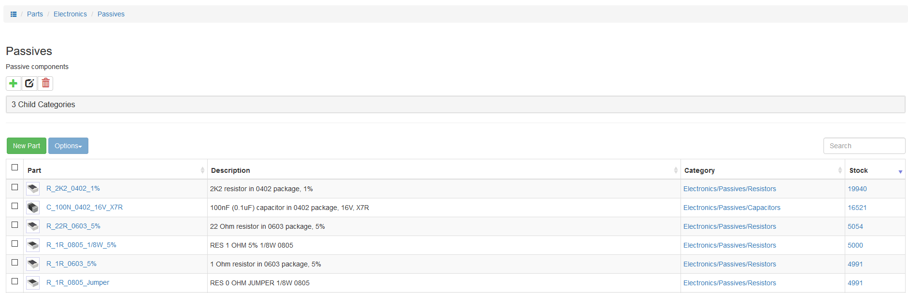This screenshot has width=908, height=293.
Task: Check the box for R_2K2_0402_1% row
Action: click(15, 187)
